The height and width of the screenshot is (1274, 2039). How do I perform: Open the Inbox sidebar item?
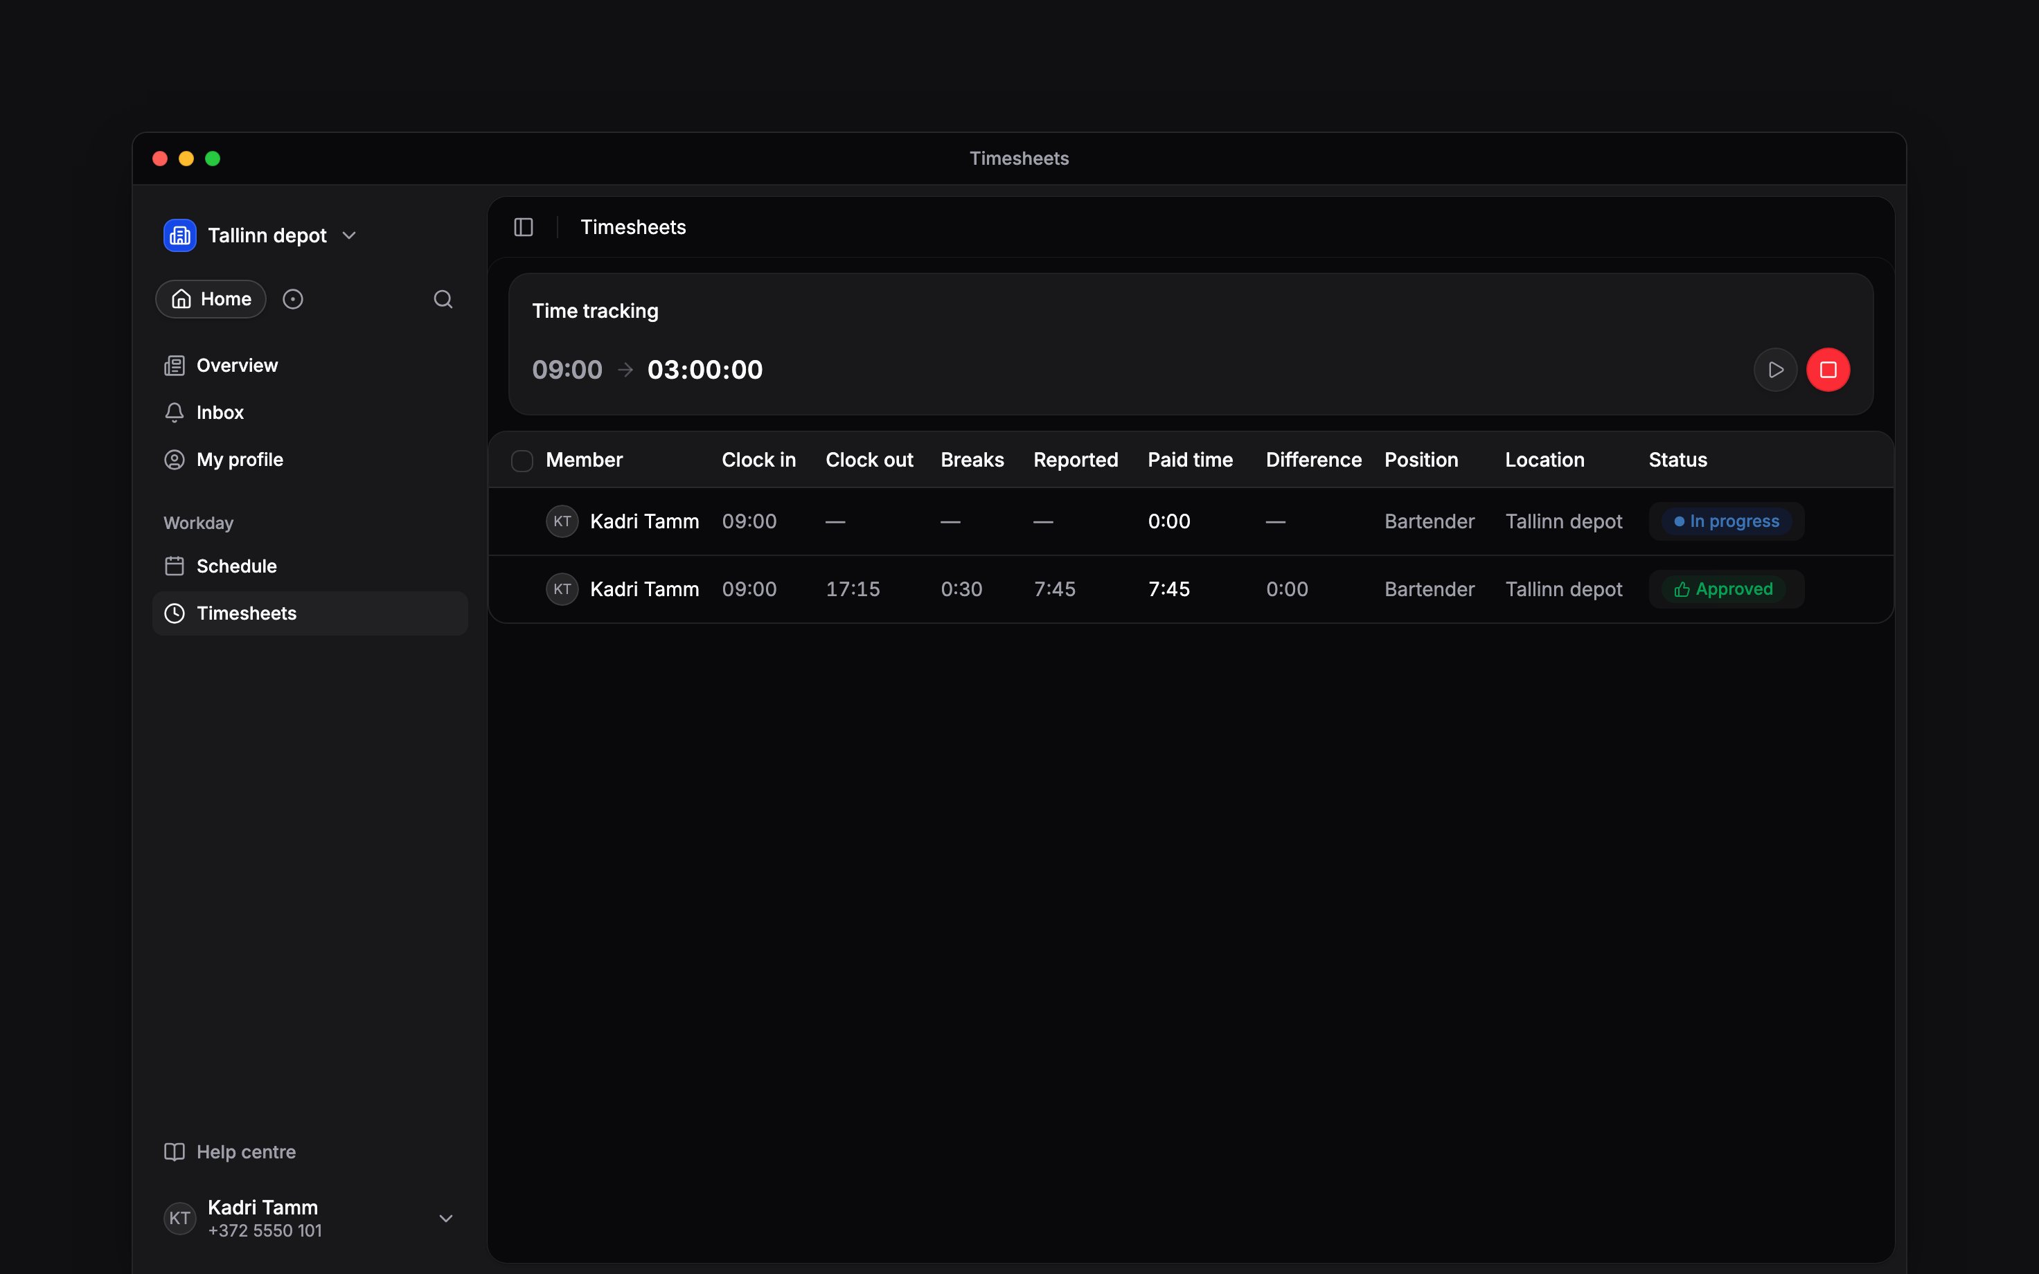coord(309,413)
